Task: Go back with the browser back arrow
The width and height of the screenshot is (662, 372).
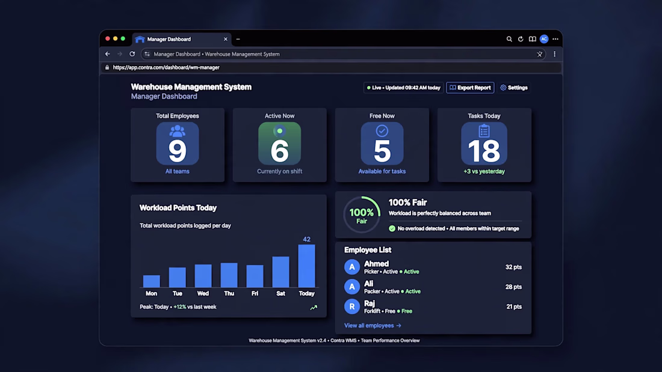Action: tap(108, 54)
